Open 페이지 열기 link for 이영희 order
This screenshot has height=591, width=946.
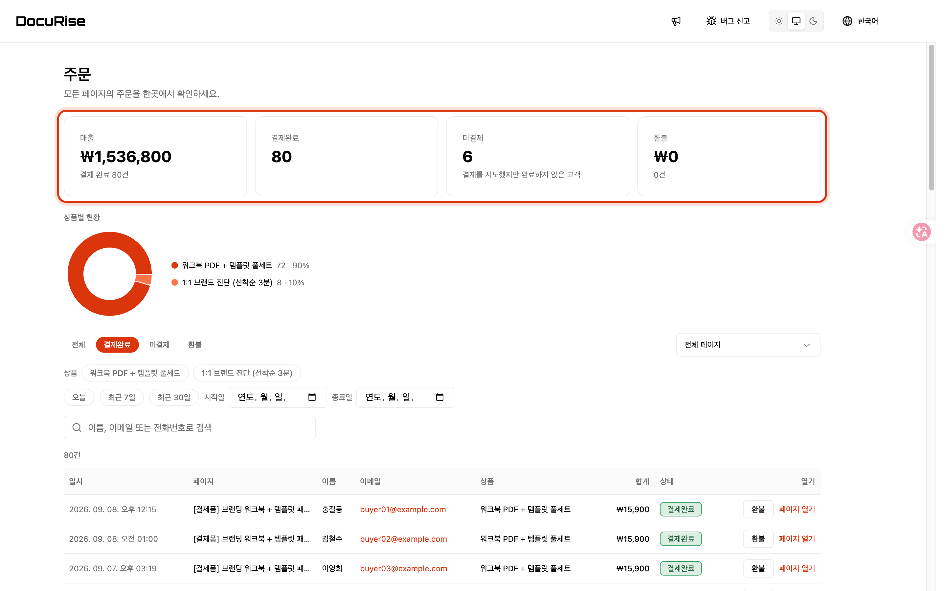797,568
